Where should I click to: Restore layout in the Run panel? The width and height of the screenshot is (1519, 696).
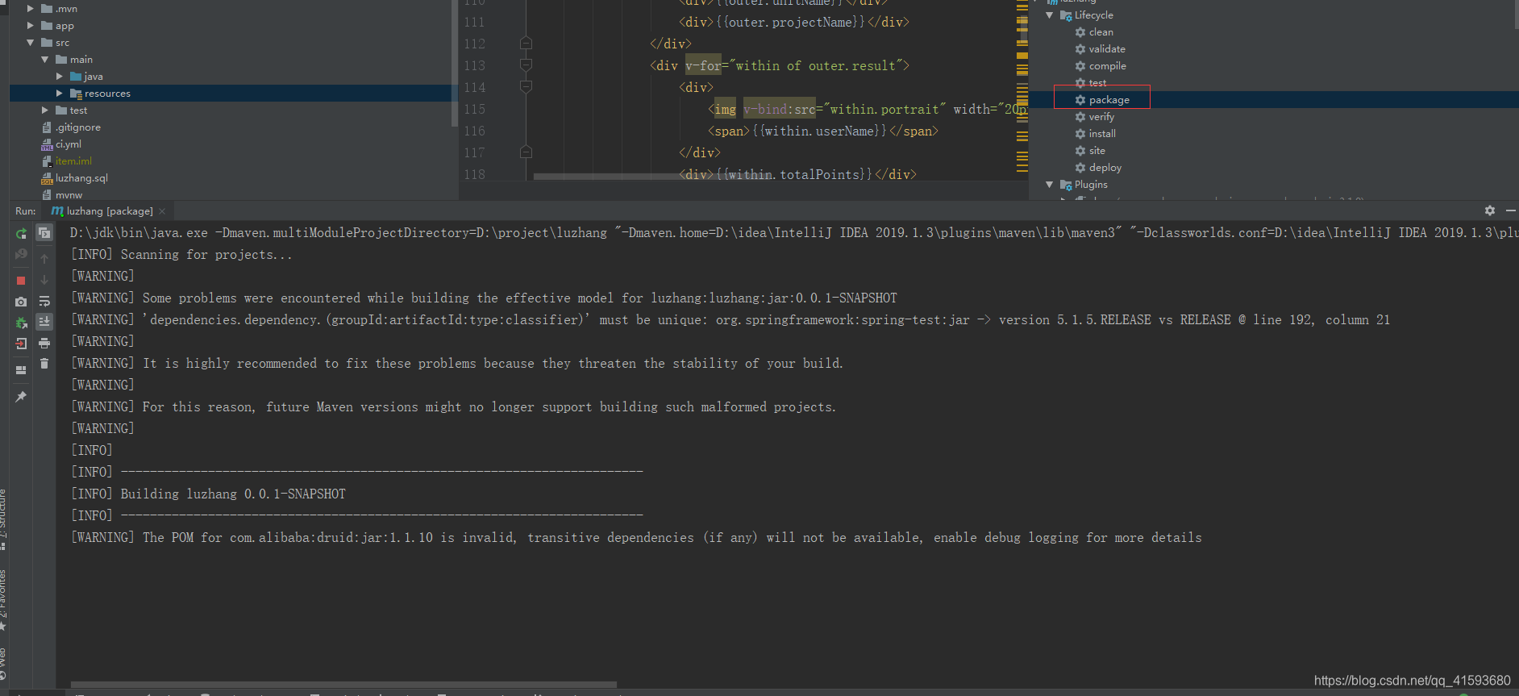coord(21,370)
